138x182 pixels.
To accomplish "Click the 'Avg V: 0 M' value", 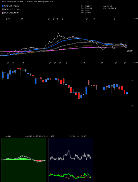I will [x=108, y=6].
